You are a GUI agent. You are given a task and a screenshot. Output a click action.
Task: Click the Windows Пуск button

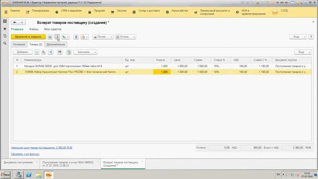pos(5,175)
